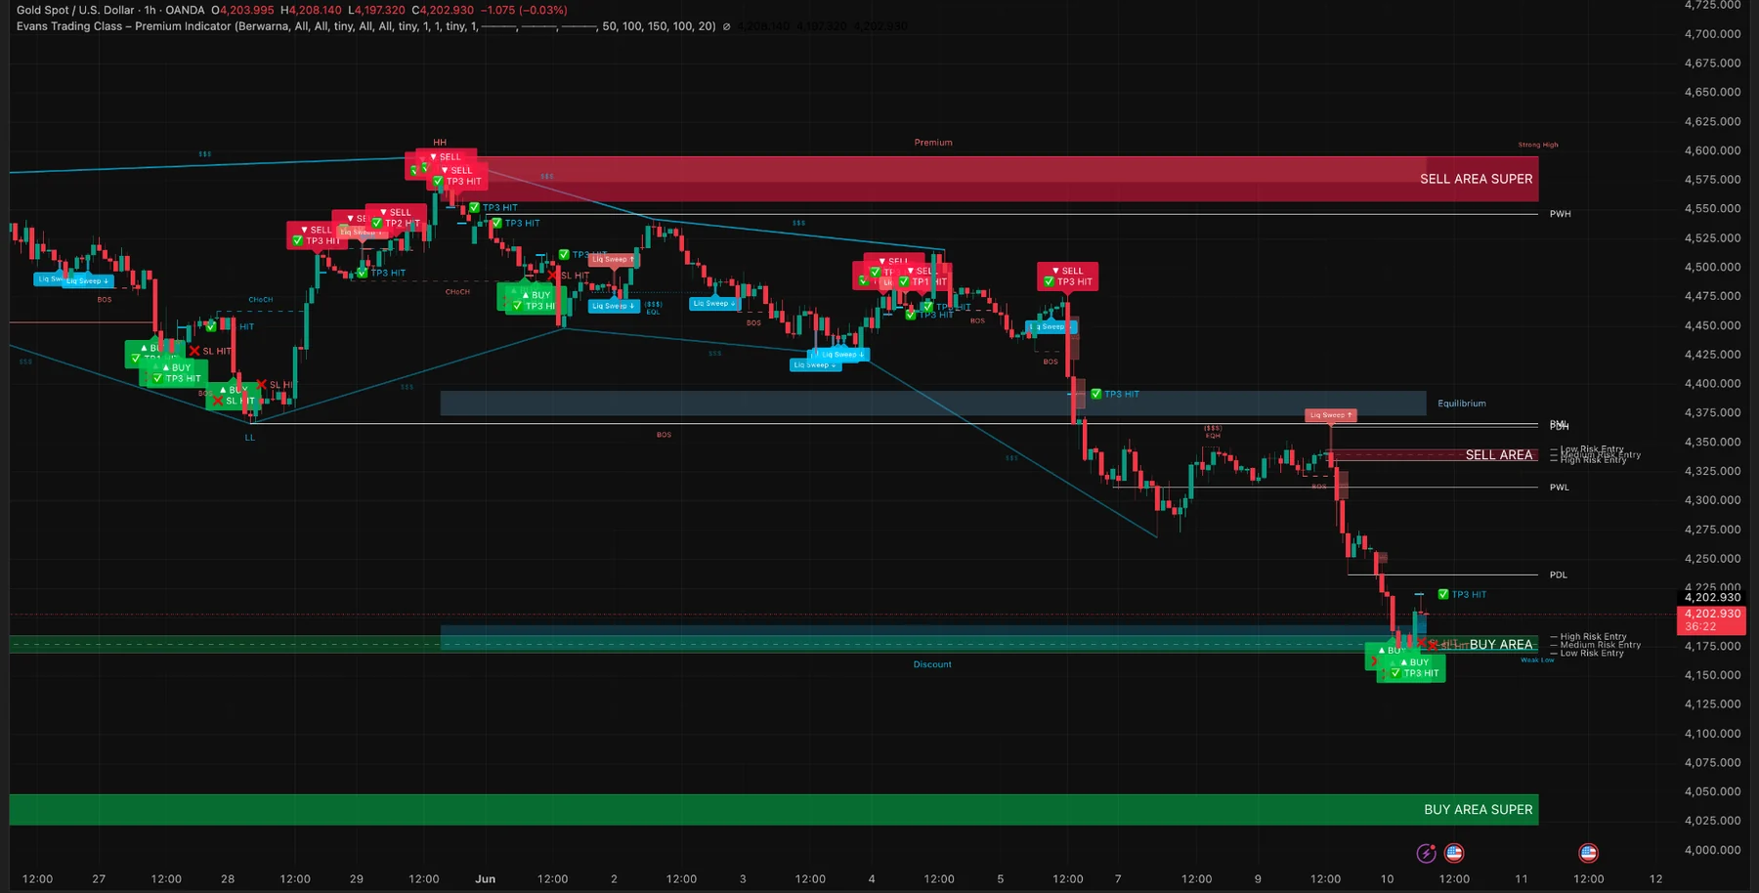
Task: Select the Evans Trading Class Premium Indicator legend
Action: (365, 26)
